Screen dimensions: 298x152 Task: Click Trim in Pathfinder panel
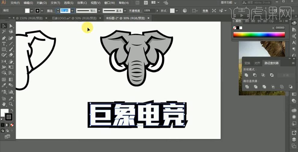coord(256,87)
